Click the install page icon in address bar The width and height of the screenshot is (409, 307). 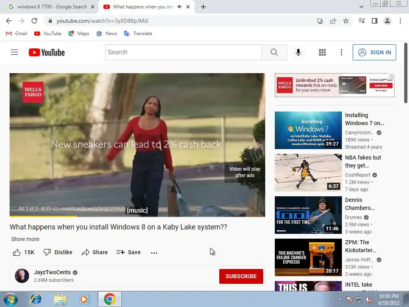[x=320, y=21]
